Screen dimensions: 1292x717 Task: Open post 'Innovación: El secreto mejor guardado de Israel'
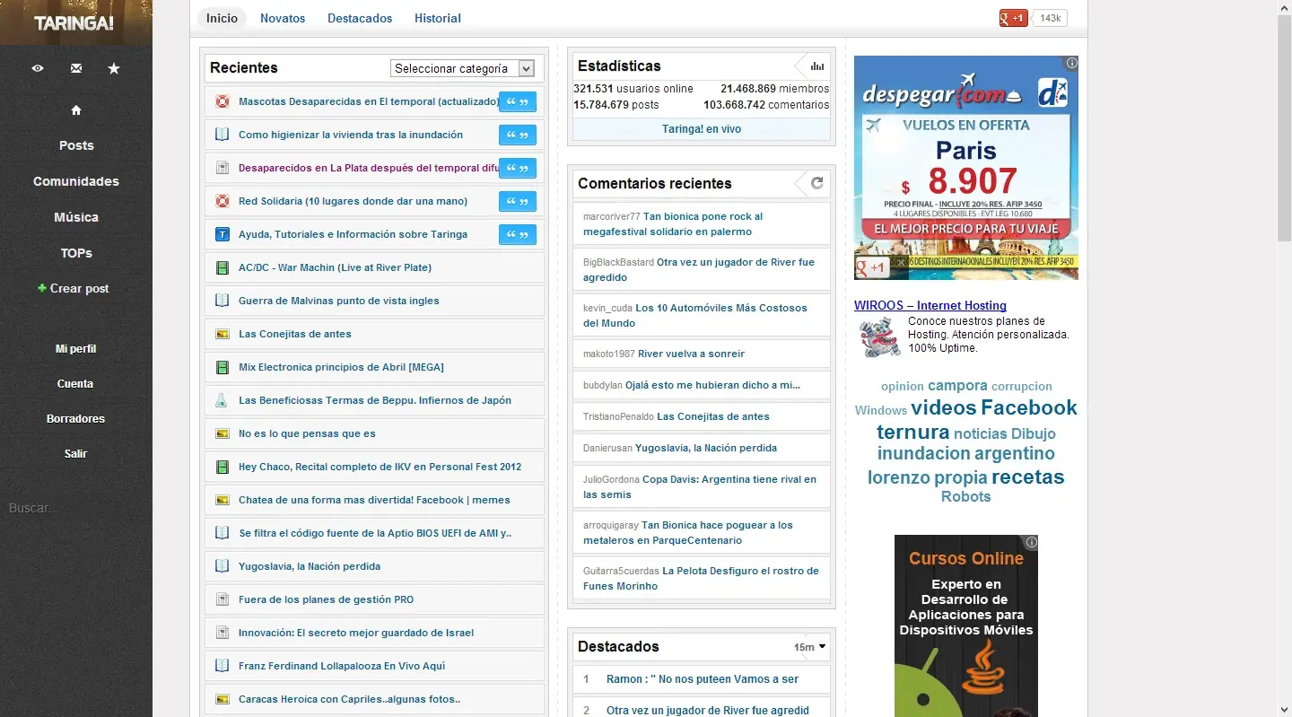coord(356,633)
